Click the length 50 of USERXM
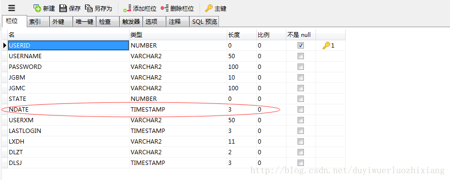450x180 pixels. tap(242, 120)
